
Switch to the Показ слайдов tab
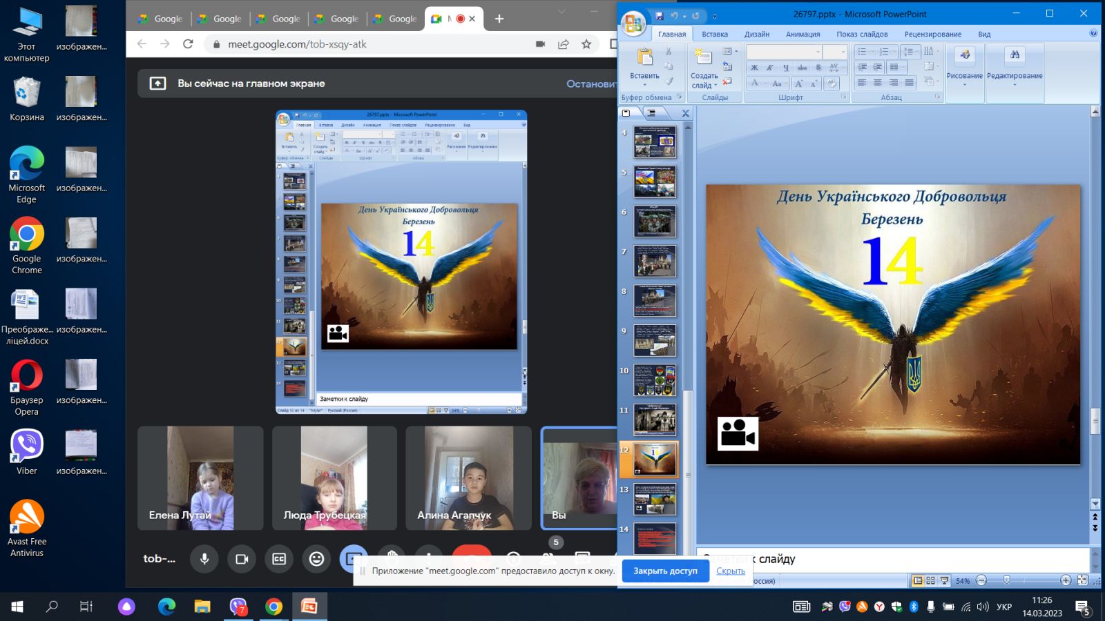pos(862,34)
